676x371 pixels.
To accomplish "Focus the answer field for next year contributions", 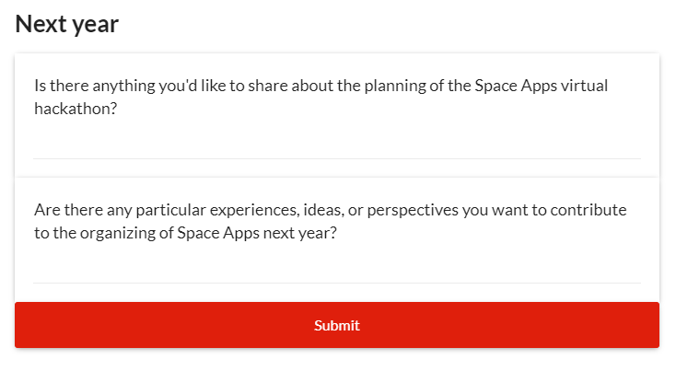I will pyautogui.click(x=337, y=270).
